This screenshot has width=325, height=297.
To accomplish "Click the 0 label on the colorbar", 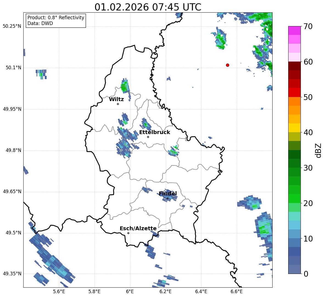I will pos(306,274).
